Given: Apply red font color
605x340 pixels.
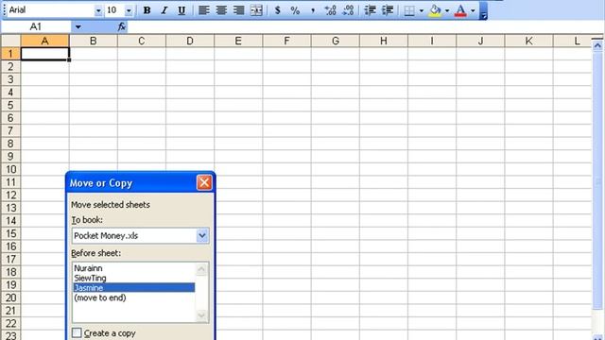Looking at the screenshot, I should [x=460, y=10].
